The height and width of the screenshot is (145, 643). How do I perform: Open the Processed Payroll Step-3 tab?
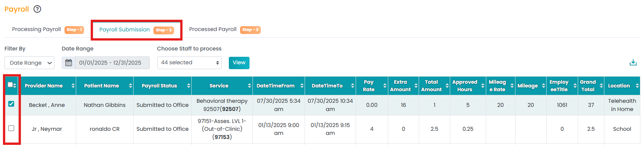click(x=225, y=30)
